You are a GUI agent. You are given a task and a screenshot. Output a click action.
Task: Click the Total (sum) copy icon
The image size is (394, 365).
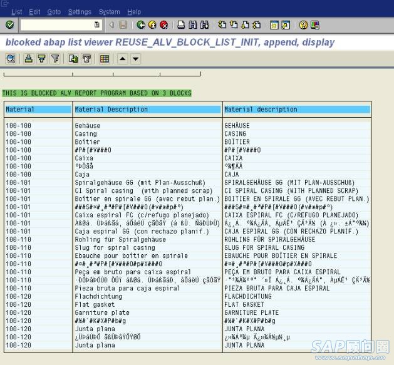[73, 59]
